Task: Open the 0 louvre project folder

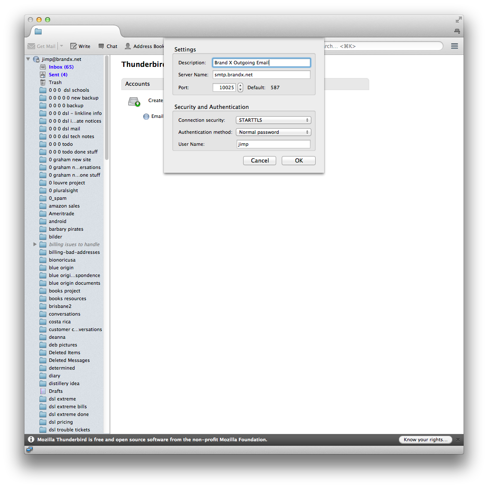Action: 67,183
